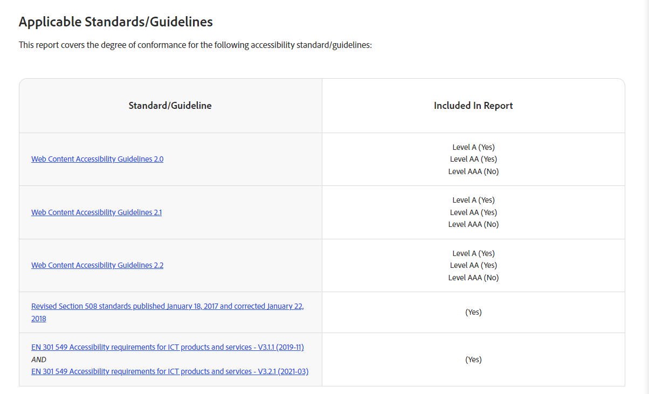Visit the EN 301 549 V3.2.1 (2021-03) link

tap(169, 371)
